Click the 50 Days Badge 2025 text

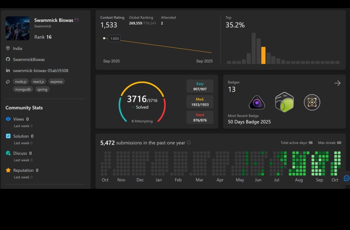coord(249,122)
